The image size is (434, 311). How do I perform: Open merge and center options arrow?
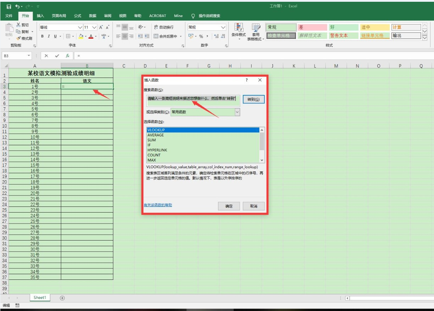pyautogui.click(x=181, y=36)
